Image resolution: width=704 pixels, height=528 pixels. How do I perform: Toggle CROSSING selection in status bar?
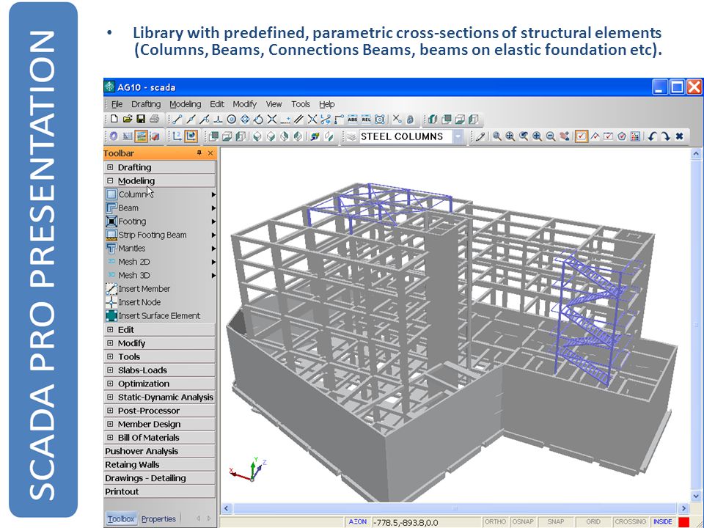(x=631, y=521)
